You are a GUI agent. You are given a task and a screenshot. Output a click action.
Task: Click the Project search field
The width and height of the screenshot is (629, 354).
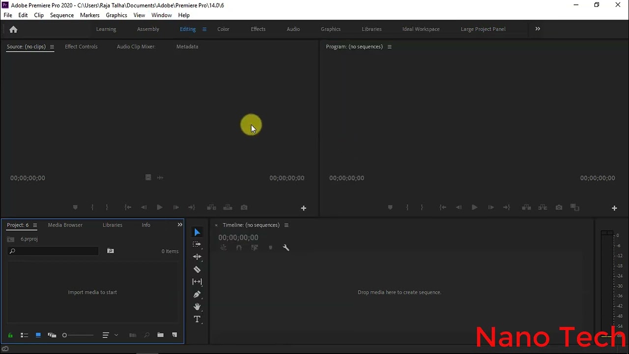tap(53, 251)
